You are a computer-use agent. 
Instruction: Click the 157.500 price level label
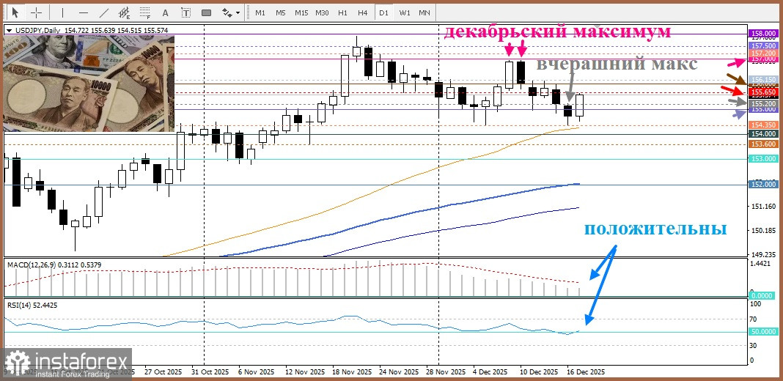tap(763, 45)
